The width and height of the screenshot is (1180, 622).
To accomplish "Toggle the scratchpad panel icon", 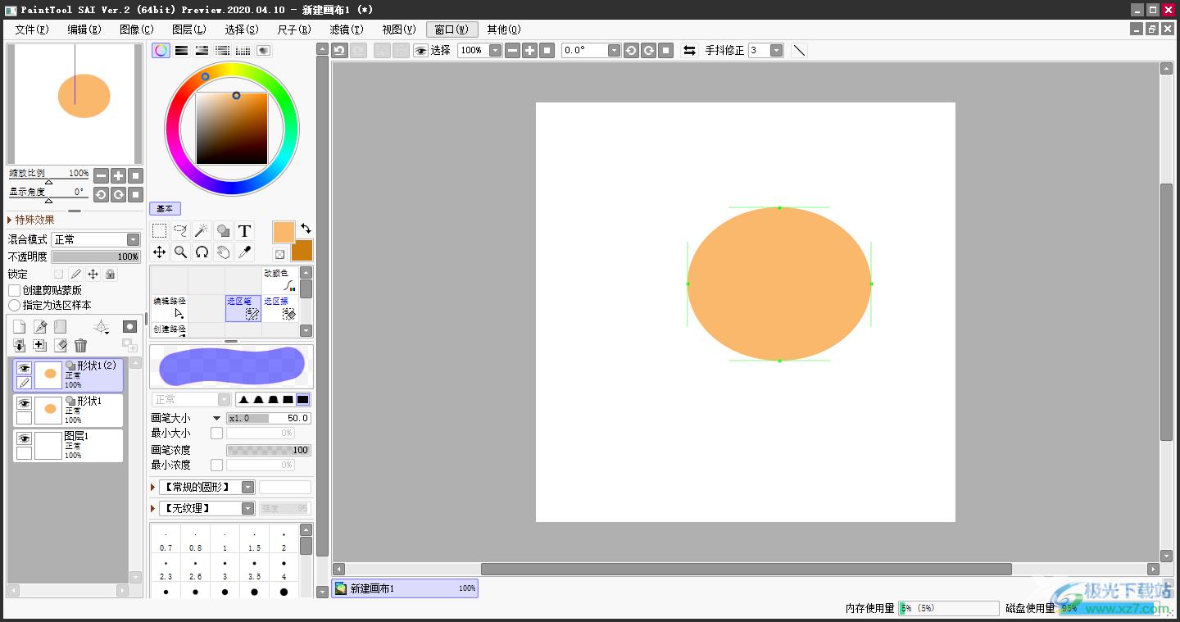I will pyautogui.click(x=263, y=50).
